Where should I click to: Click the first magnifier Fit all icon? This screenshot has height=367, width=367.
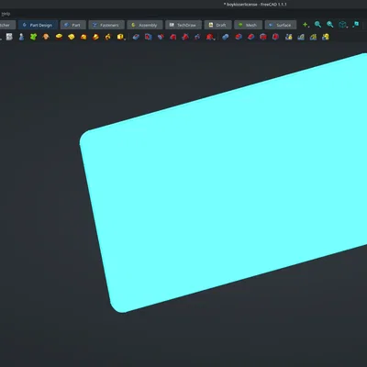pos(317,25)
